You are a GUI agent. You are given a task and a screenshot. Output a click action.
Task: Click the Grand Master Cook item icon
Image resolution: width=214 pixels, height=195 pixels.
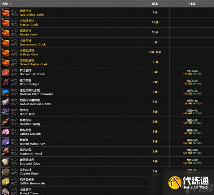point(5,62)
